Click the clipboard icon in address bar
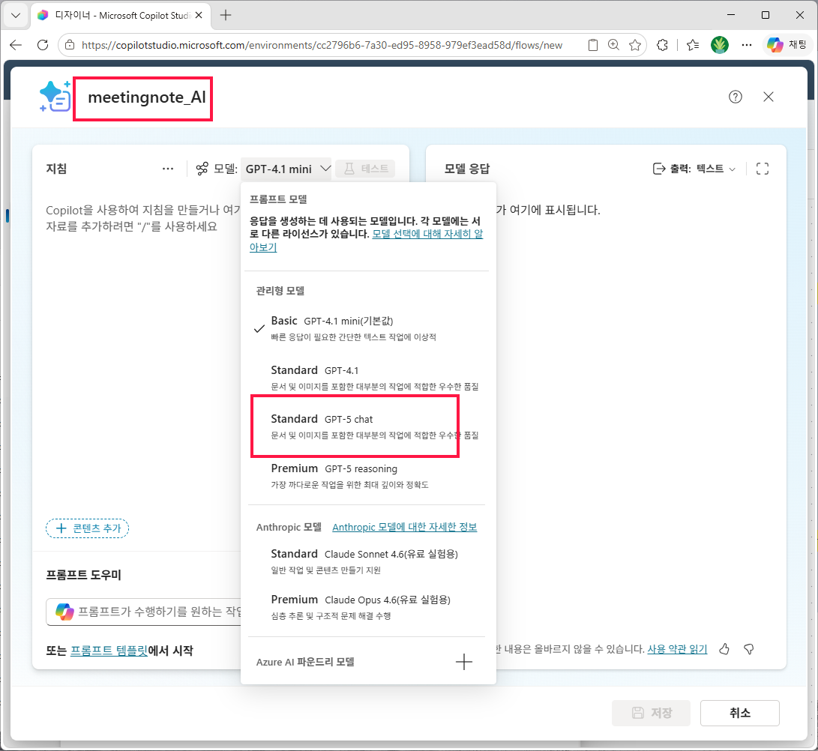818x751 pixels. (592, 45)
